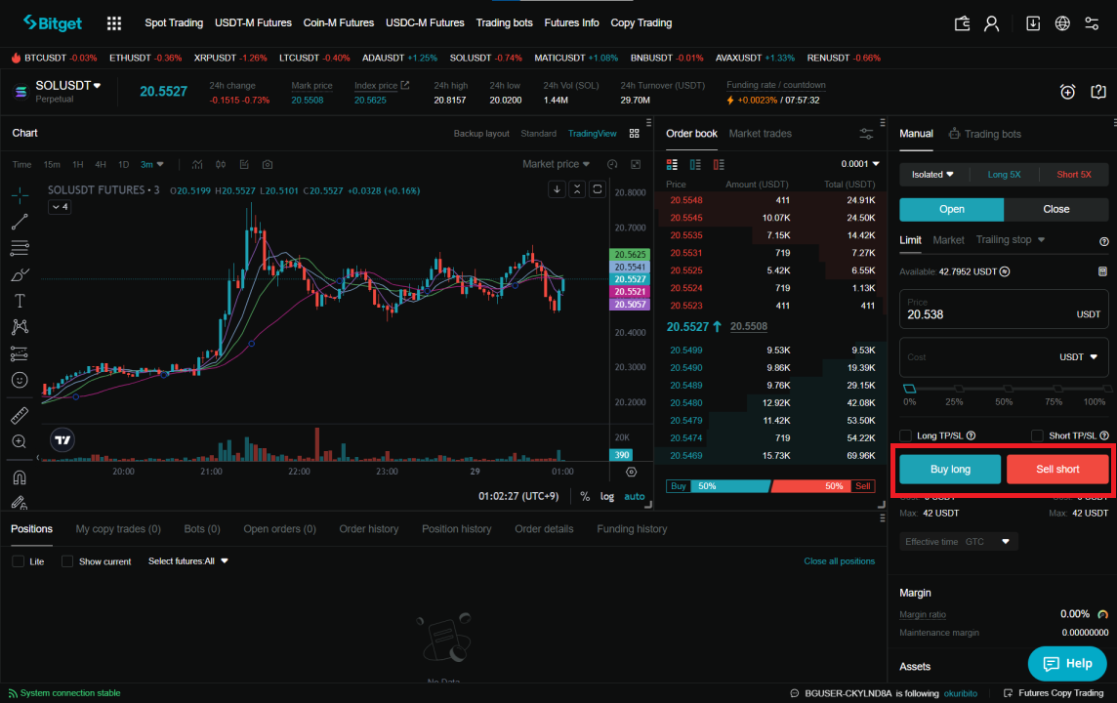Toggle percent scale on chart

point(585,496)
